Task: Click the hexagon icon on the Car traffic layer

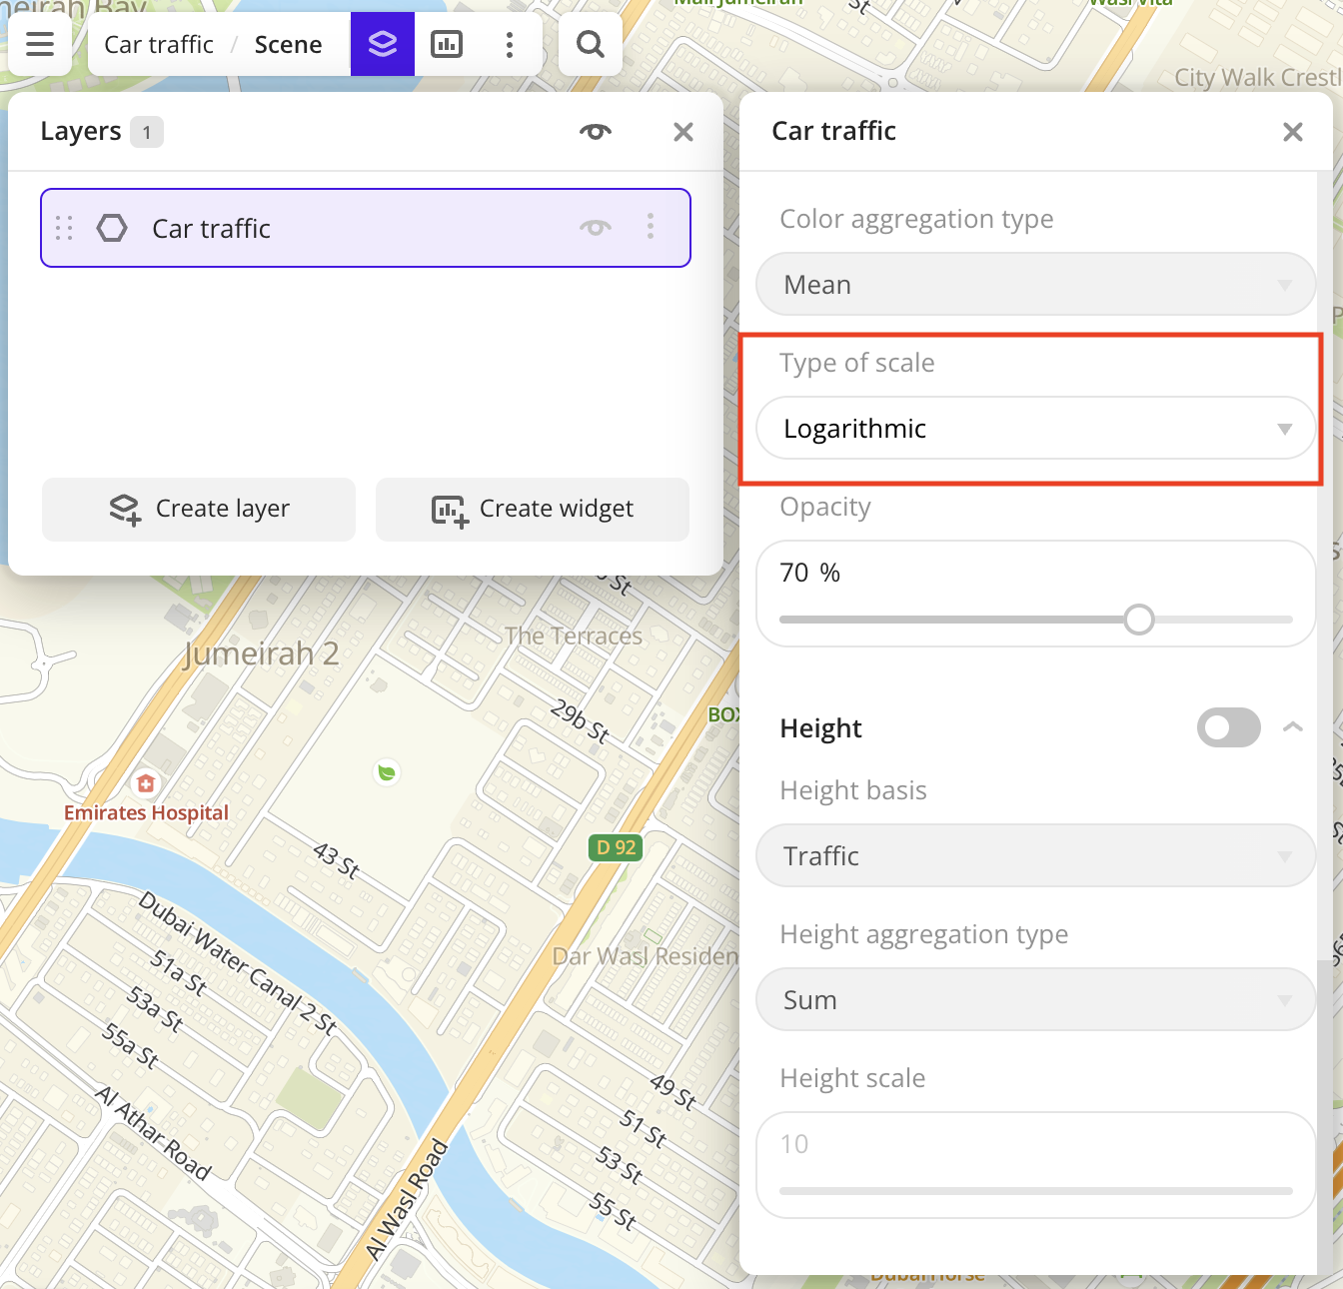Action: tap(112, 228)
